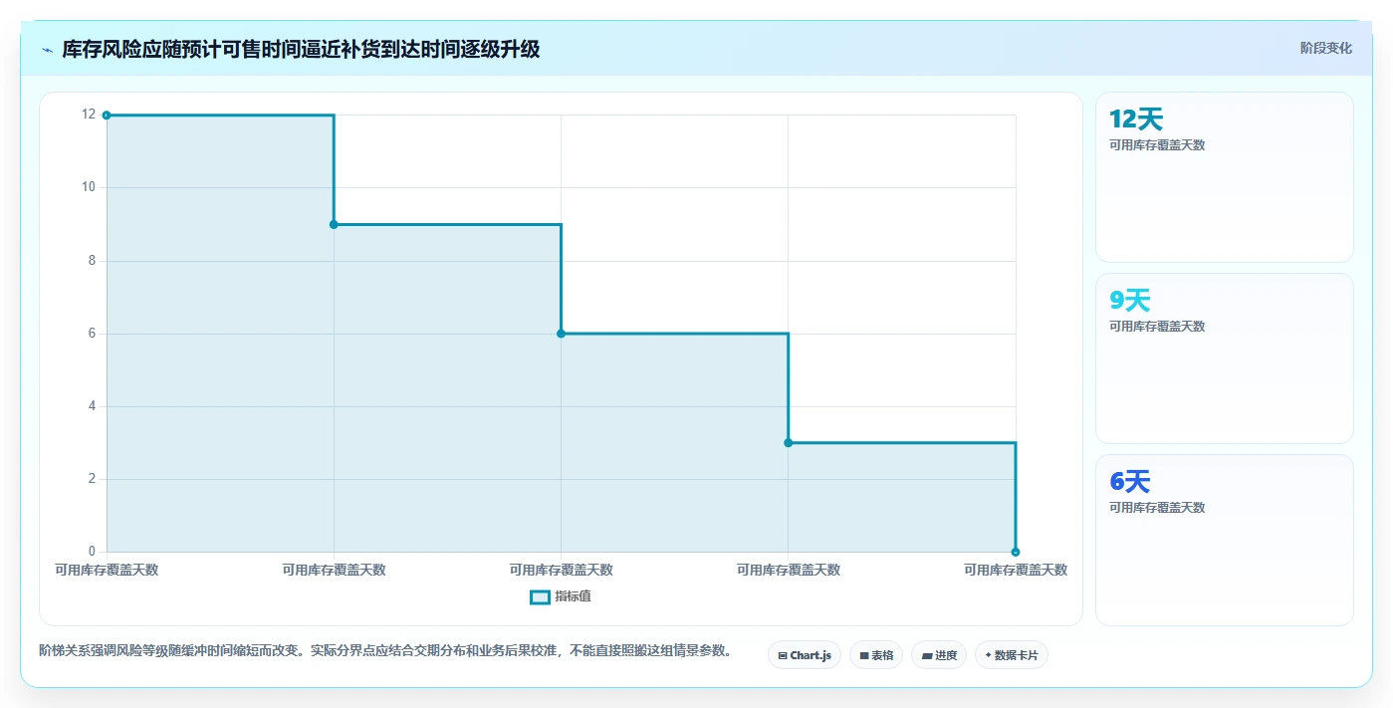Click the 阶段变化 label in header
The image size is (1393, 708).
[x=1326, y=48]
